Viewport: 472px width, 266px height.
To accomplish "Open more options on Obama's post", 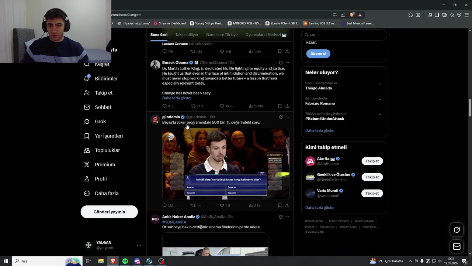I will coord(287,63).
